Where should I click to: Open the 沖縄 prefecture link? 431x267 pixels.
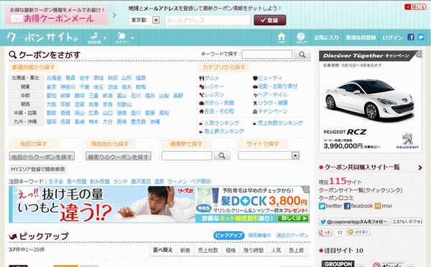pyautogui.click(x=154, y=122)
